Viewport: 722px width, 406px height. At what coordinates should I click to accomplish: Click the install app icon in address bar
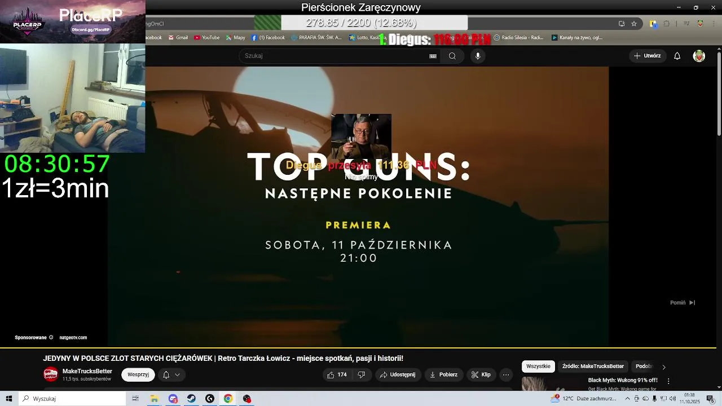click(622, 24)
